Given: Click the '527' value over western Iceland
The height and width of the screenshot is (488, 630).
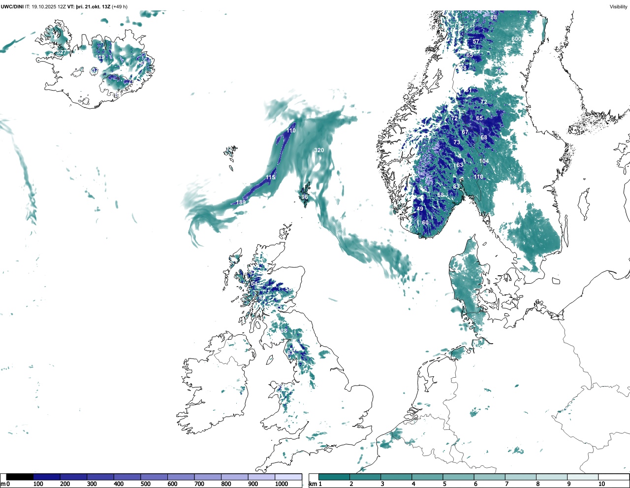Looking at the screenshot, I should click(62, 52).
